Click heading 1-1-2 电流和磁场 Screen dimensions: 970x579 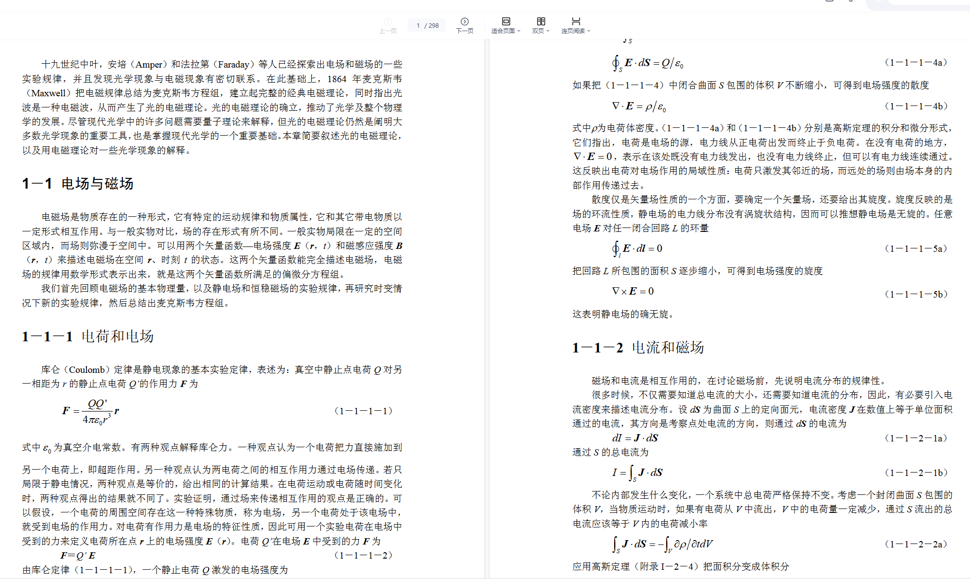point(638,348)
